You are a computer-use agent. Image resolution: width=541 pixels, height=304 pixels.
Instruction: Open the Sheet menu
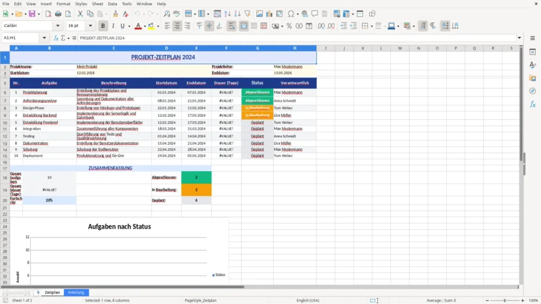click(x=97, y=4)
